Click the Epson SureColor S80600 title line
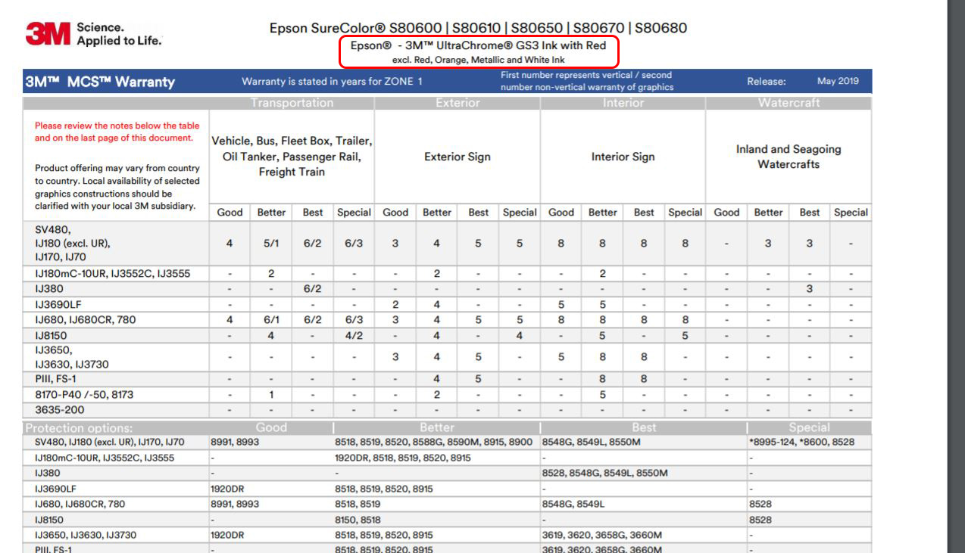The image size is (965, 553). tap(478, 28)
